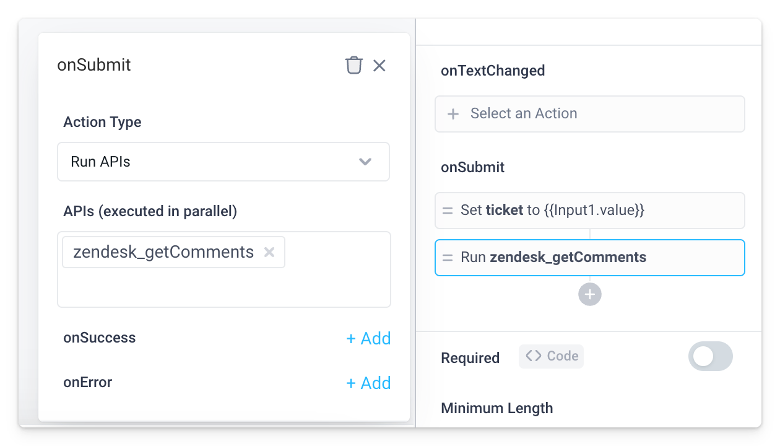Remove zendesk_getComments using its small x icon
The image size is (780, 446).
(x=269, y=252)
